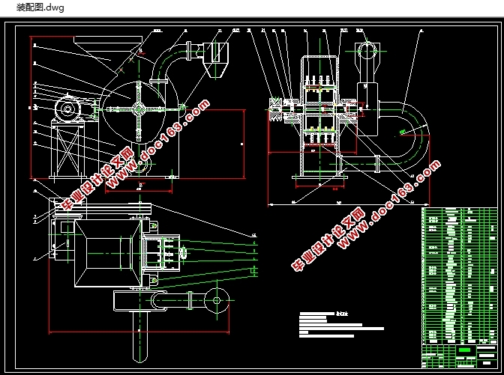504x375 pixels.
Task: Click the feed hopper in front view
Action: 108,56
